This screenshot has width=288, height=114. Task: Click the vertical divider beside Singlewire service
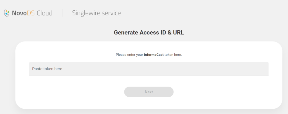[x=62, y=13]
